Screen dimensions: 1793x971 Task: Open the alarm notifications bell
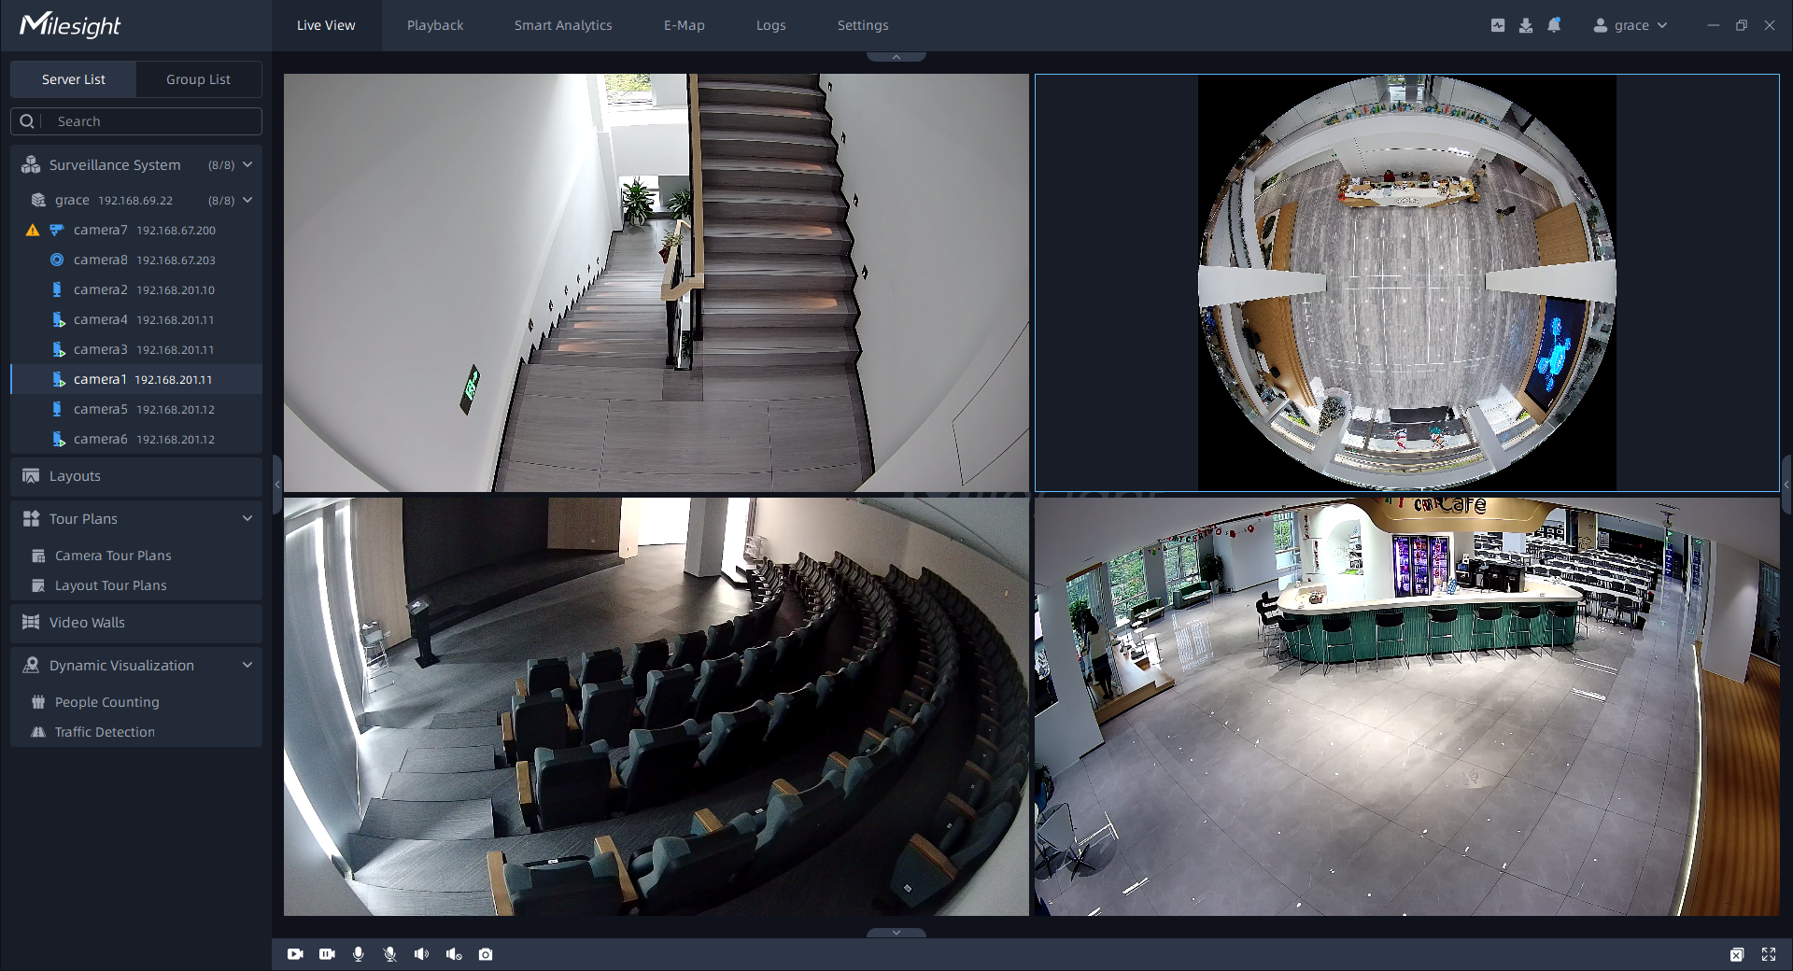(x=1554, y=25)
